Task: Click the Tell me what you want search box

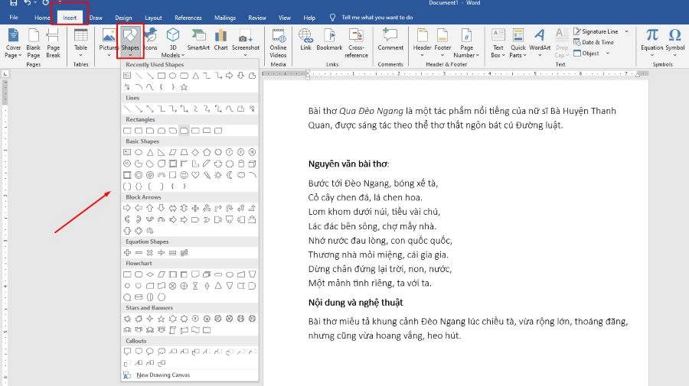Action: coord(376,17)
